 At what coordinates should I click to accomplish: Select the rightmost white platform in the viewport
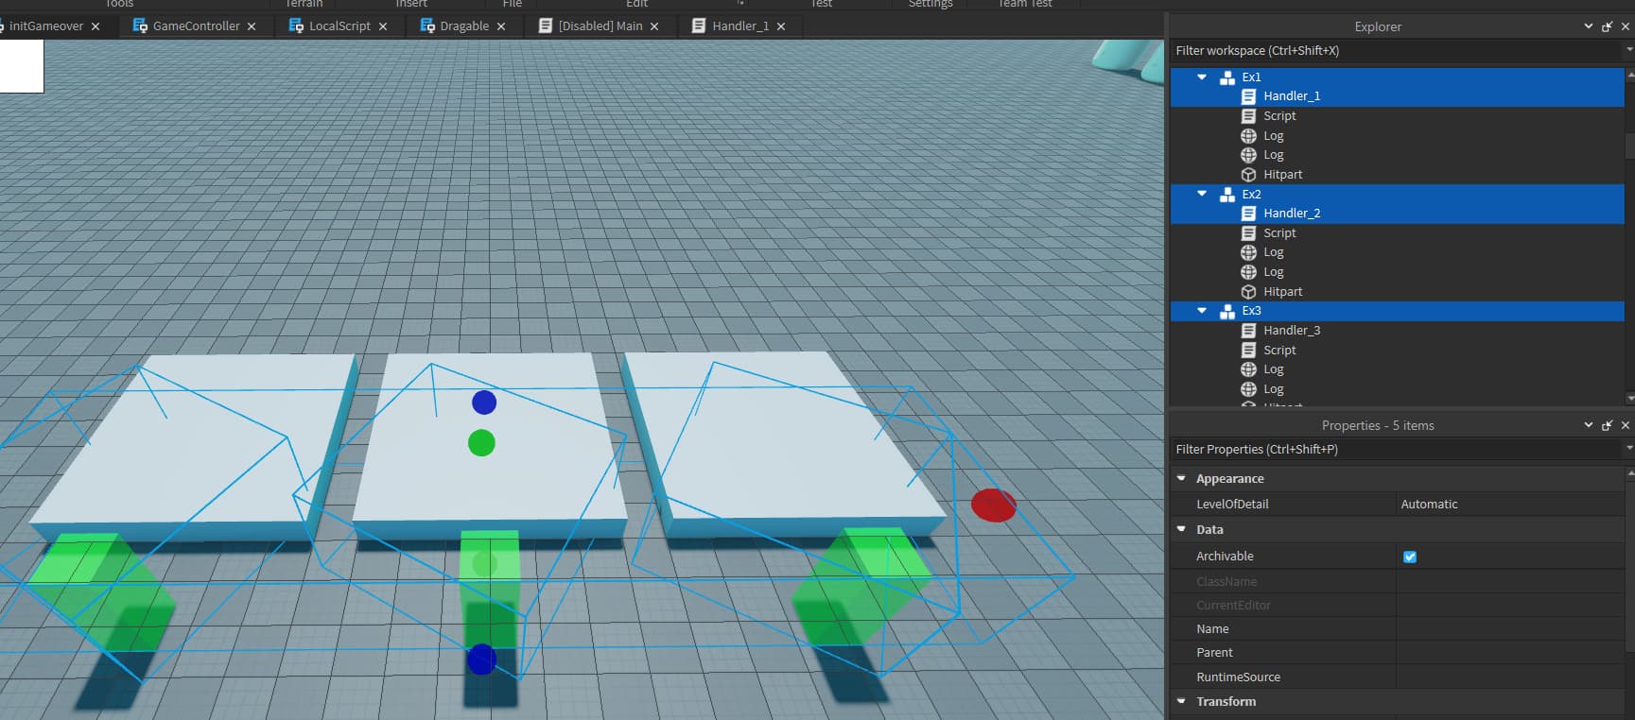click(x=785, y=444)
